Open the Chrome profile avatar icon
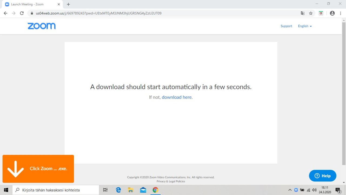The image size is (346, 195). [332, 13]
